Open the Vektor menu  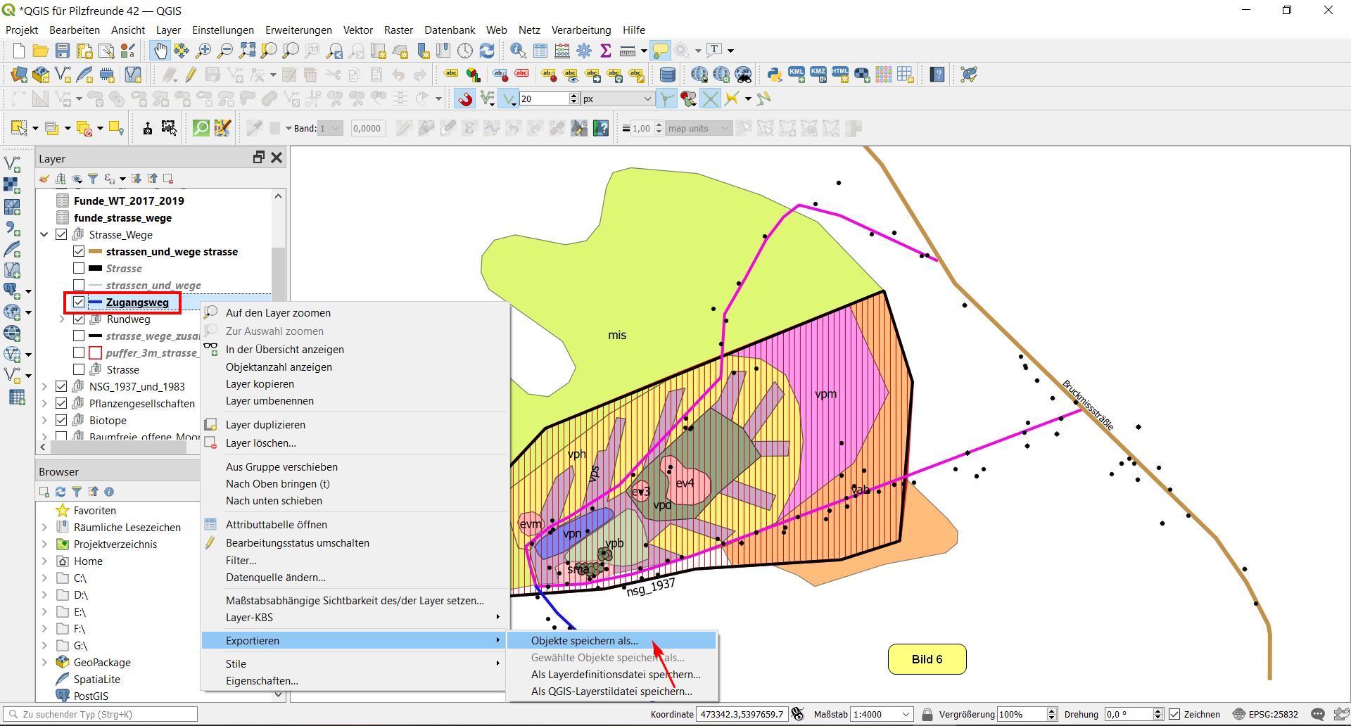pyautogui.click(x=357, y=30)
